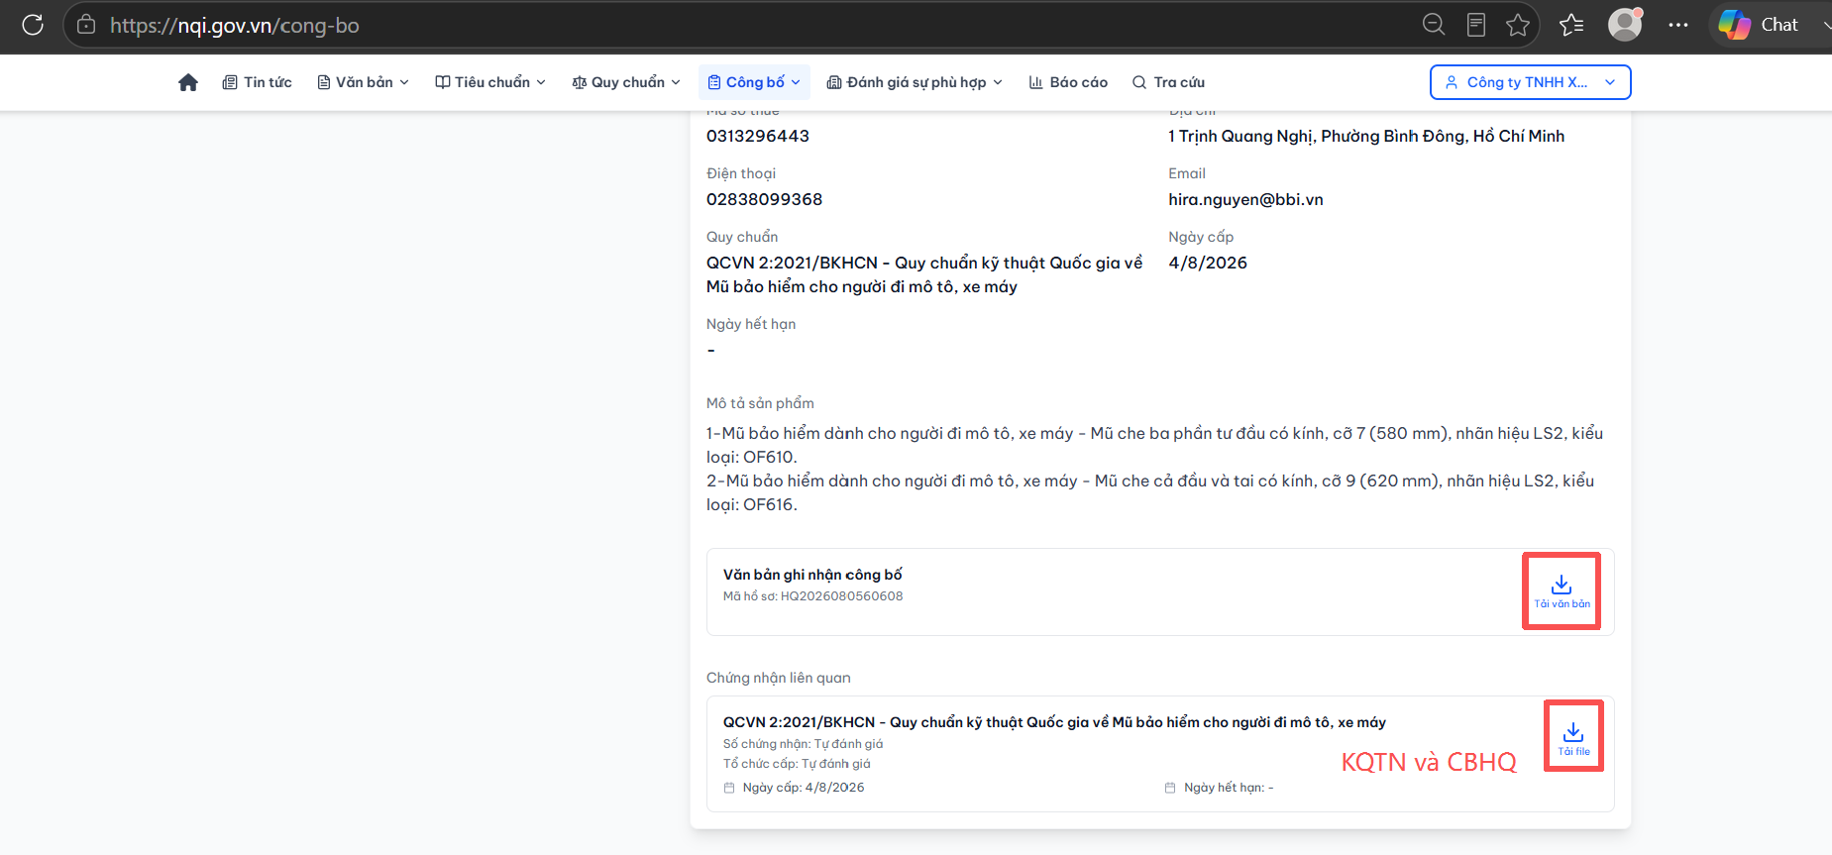1832x855 pixels.
Task: Open zoom magnifier icon in address bar
Action: tap(1434, 25)
